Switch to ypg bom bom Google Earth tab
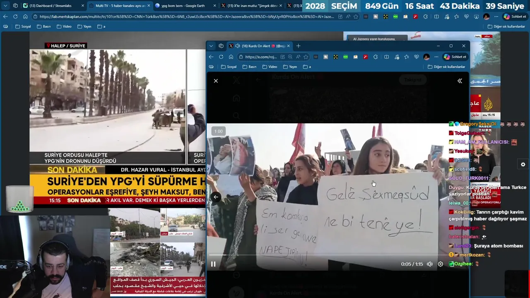Image resolution: width=530 pixels, height=298 pixels. point(185,6)
